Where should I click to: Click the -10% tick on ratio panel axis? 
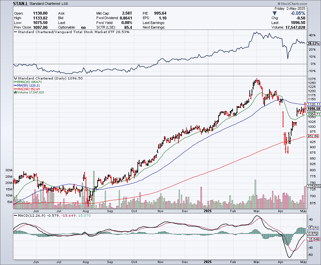pyautogui.click(x=312, y=71)
